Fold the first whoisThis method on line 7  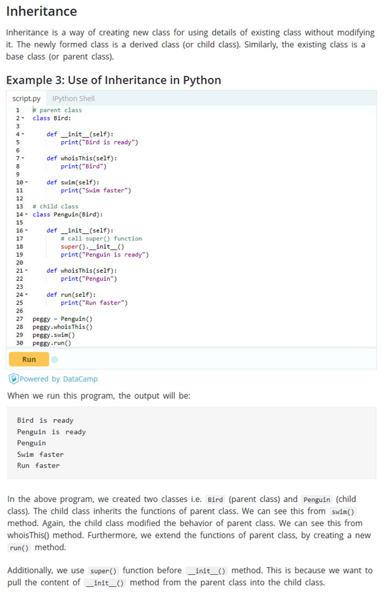[23, 158]
